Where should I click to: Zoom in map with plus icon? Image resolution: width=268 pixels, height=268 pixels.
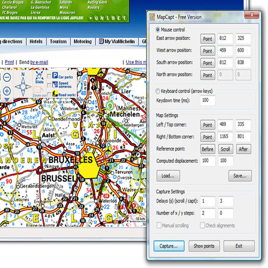click(x=7, y=91)
